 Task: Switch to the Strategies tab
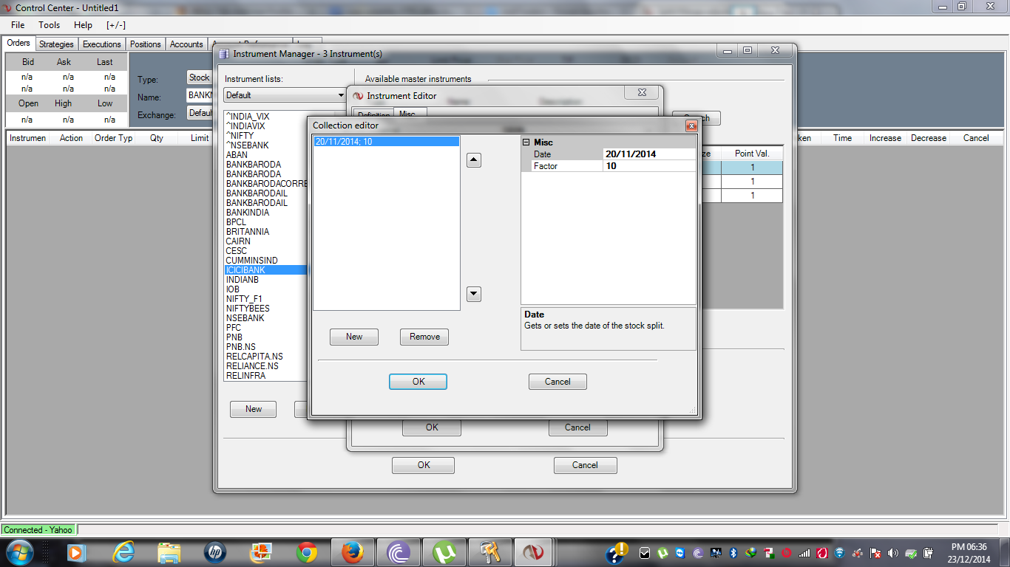coord(56,44)
